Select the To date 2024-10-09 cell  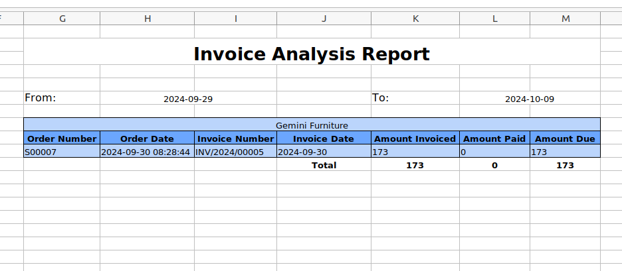pyautogui.click(x=530, y=98)
